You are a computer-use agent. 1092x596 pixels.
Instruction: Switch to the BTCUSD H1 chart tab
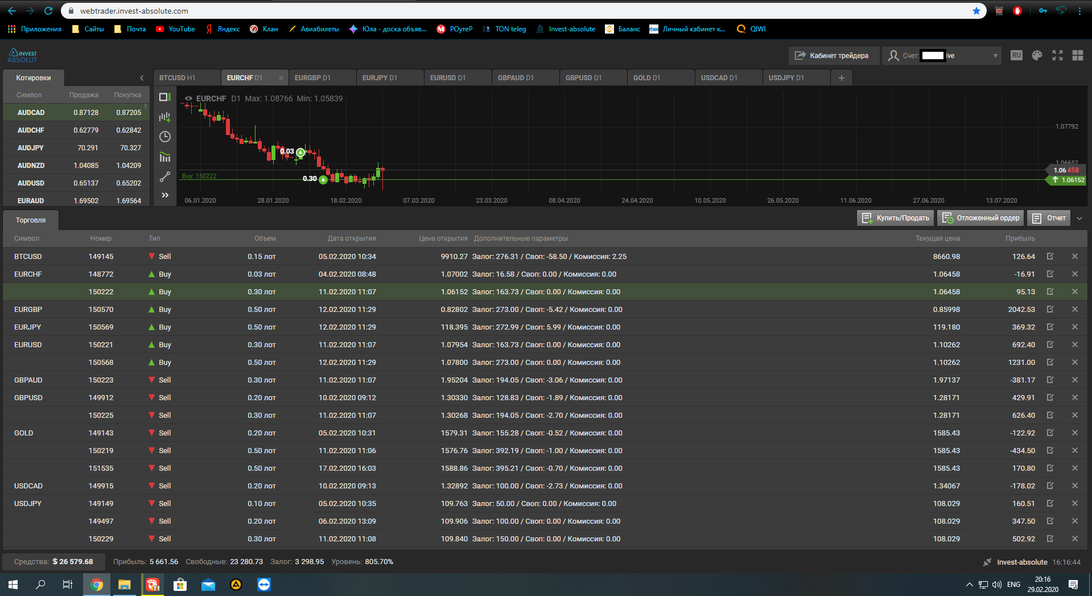[187, 78]
